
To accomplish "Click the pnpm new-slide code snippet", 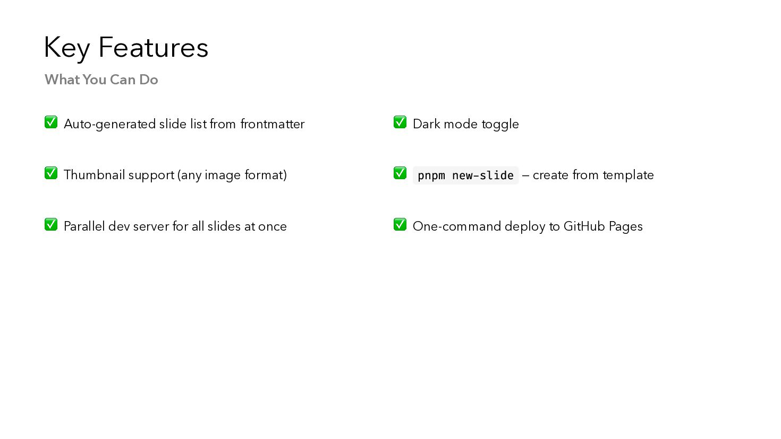I will tap(465, 175).
